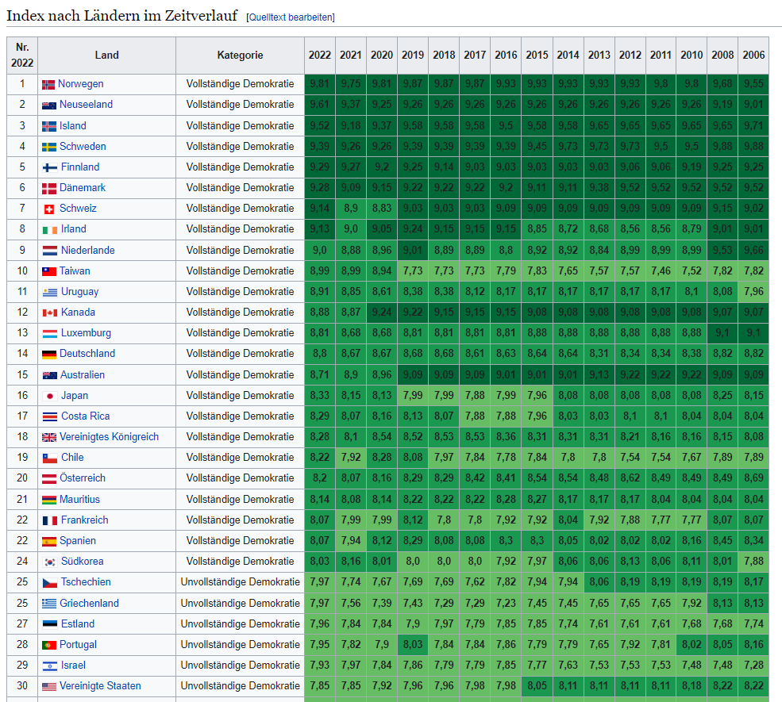Open the Finnland link

(x=80, y=167)
